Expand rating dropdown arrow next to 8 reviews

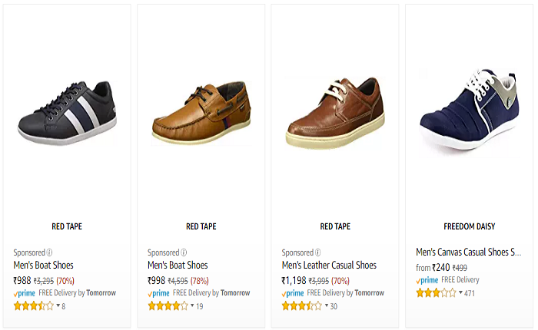tap(58, 306)
